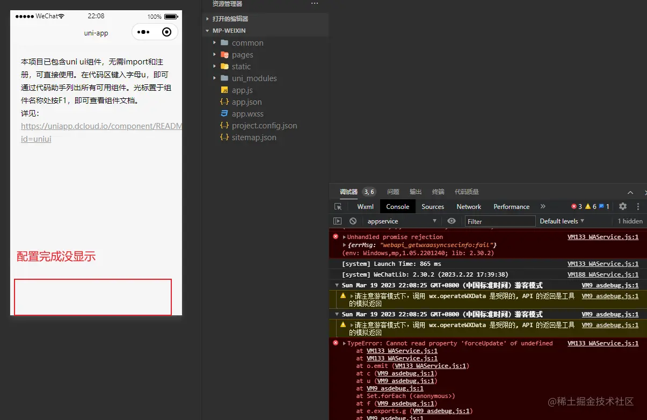This screenshot has height=420, width=647.
Task: Click the '1 hidden' messages indicator
Action: pos(630,221)
